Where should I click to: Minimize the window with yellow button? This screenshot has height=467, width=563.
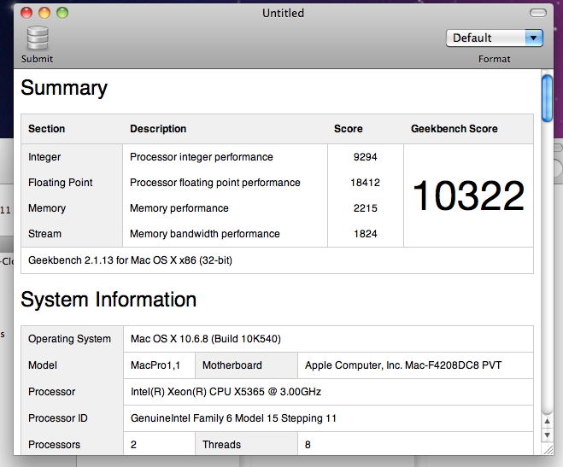coord(44,13)
